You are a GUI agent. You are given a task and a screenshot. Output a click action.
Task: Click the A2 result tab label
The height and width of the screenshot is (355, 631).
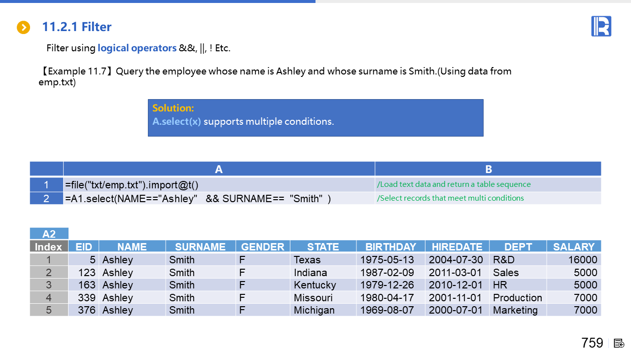click(x=49, y=234)
